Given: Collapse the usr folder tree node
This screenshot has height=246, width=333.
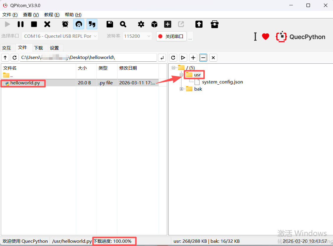Looking at the screenshot, I should [181, 75].
